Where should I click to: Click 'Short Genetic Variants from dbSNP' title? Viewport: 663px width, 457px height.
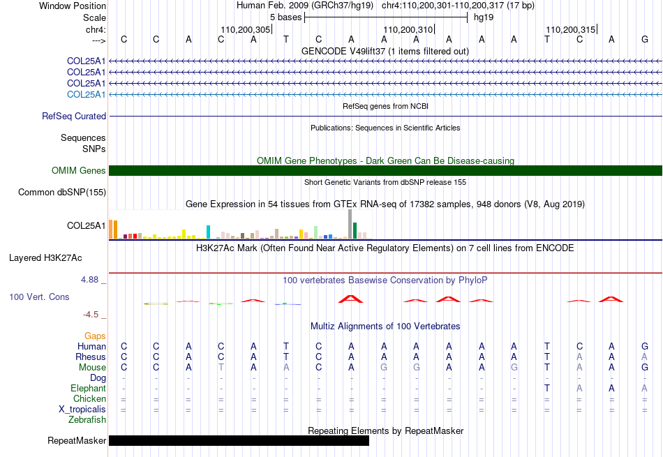(385, 182)
